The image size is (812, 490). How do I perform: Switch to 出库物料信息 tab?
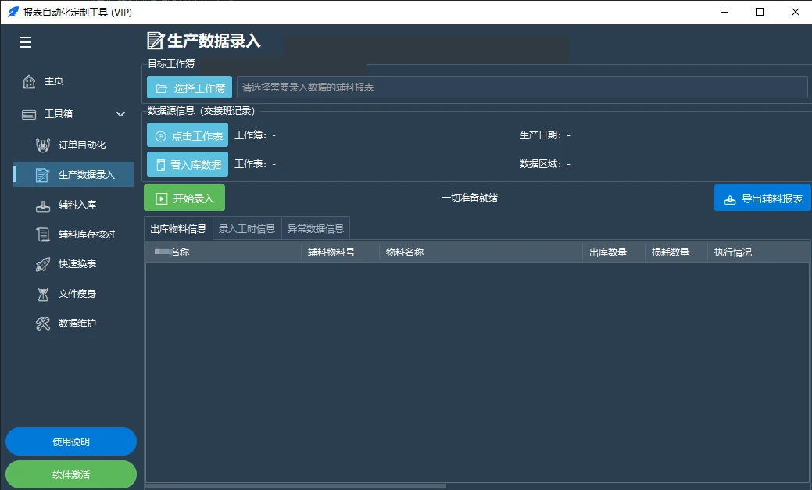[178, 228]
